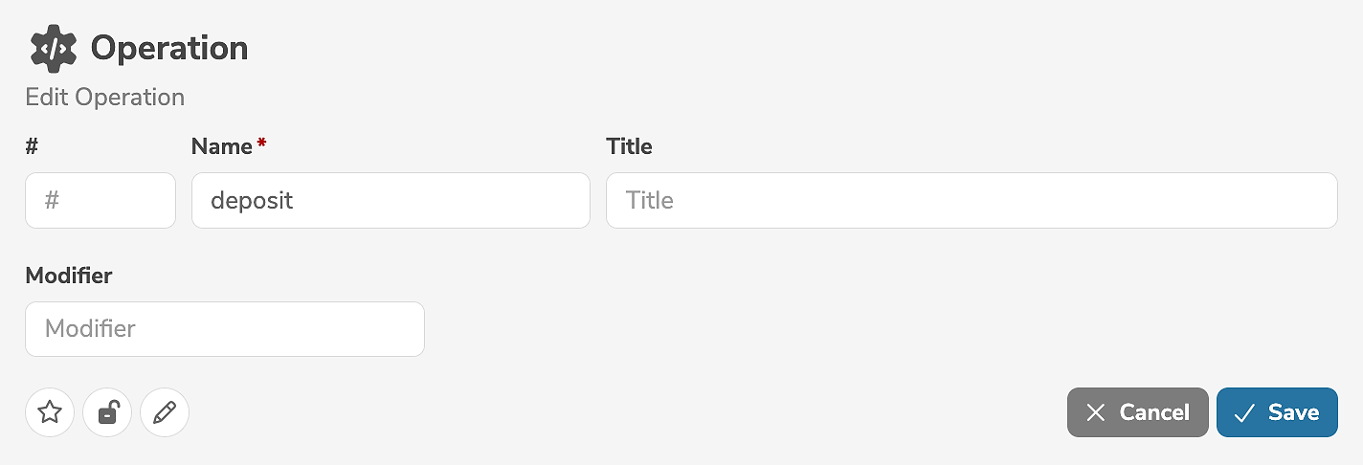The image size is (1363, 465).
Task: Click the checkmark icon on Save
Action: coord(1244,412)
